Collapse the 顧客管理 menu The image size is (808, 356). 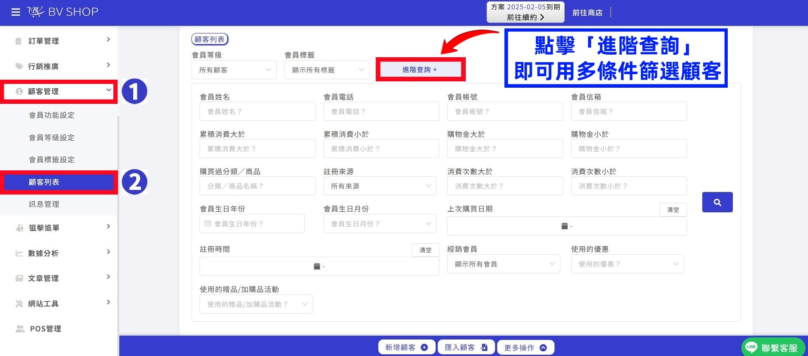tap(108, 90)
